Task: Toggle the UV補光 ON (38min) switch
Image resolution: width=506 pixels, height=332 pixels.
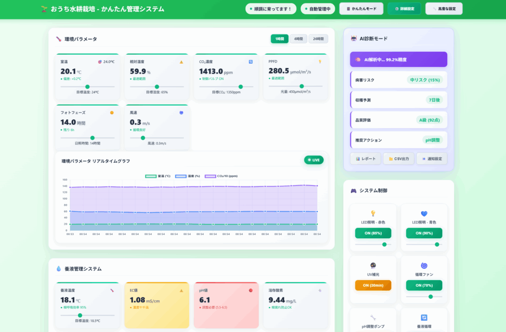Action: point(373,285)
